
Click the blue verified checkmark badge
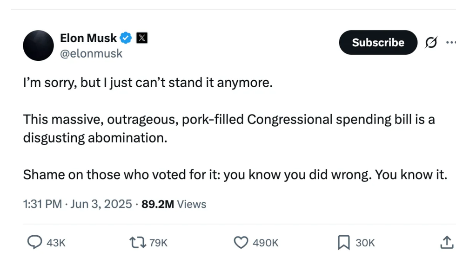coord(126,38)
